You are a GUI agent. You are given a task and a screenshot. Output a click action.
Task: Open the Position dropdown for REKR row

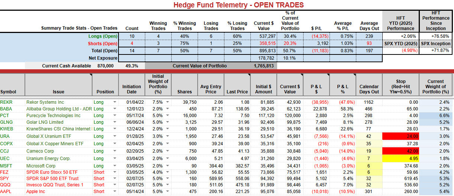pyautogui.click(x=114, y=102)
